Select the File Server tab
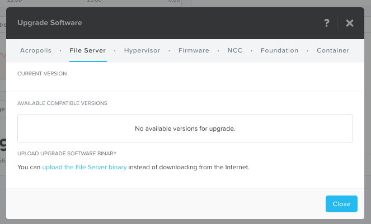 pyautogui.click(x=88, y=50)
